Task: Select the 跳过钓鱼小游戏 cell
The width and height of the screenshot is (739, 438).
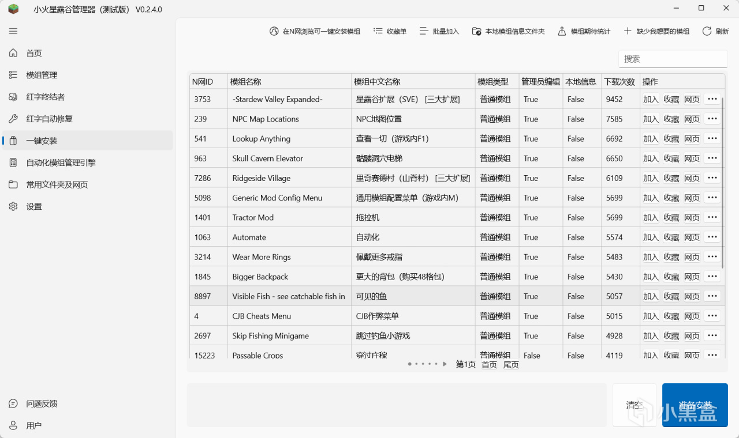Action: (413, 335)
